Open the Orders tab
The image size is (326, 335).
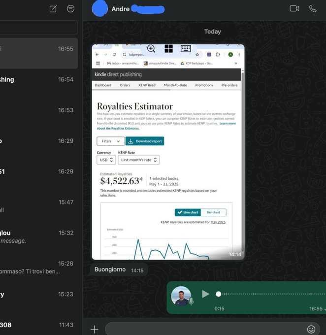[x=125, y=85]
